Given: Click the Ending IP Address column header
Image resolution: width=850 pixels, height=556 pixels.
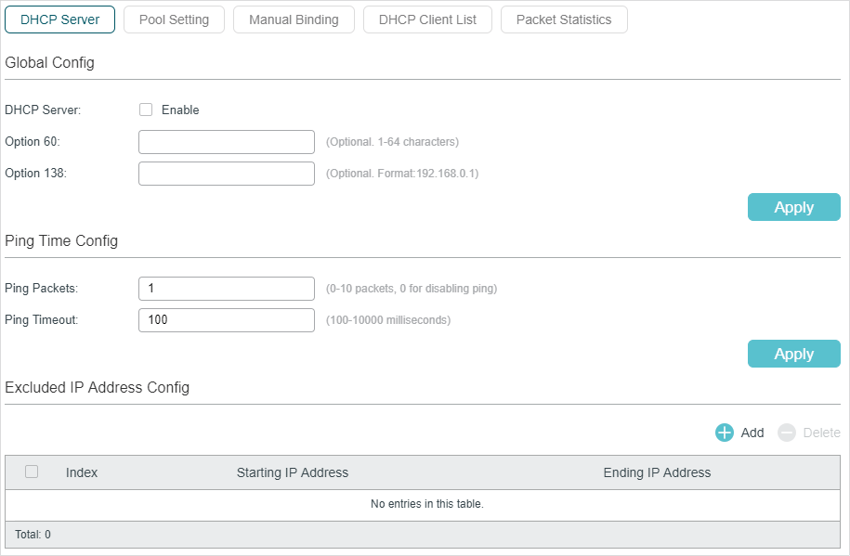Looking at the screenshot, I should click(x=657, y=472).
